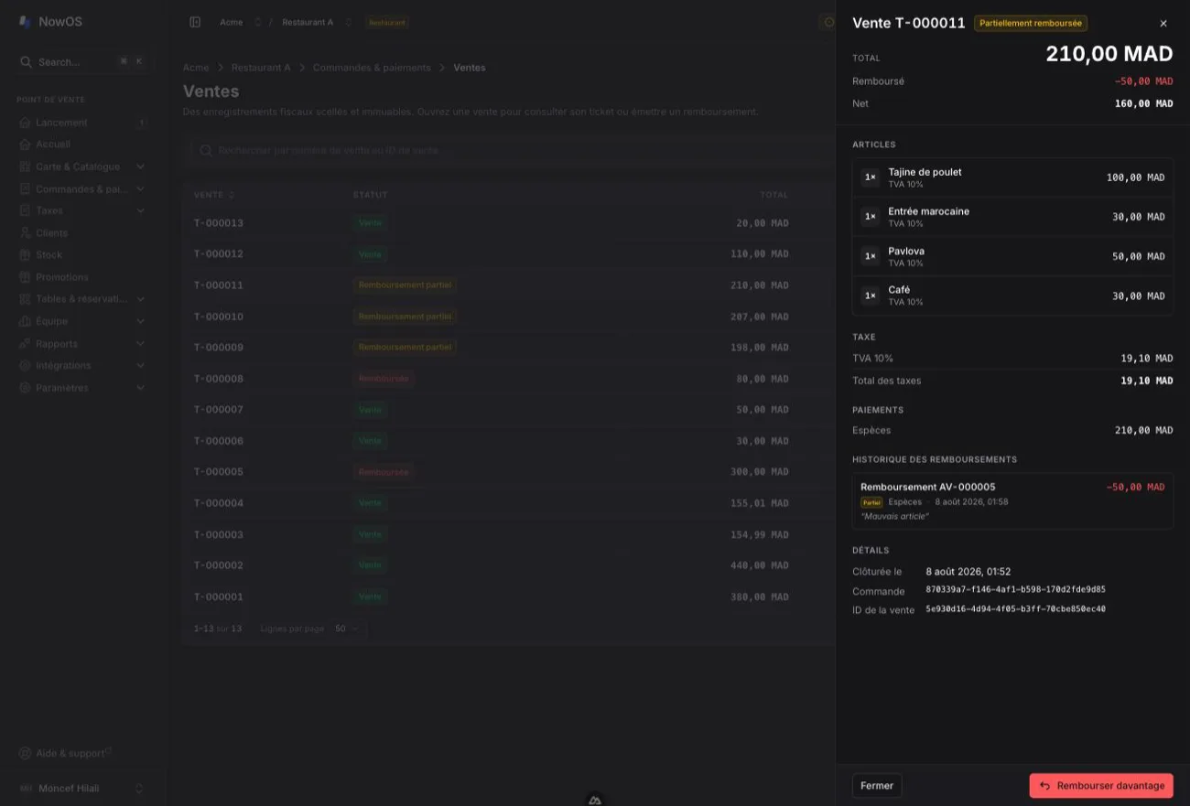Viewport: 1190px width, 806px height.
Task: Open Moncef Hilali user menu
Action: (82, 788)
